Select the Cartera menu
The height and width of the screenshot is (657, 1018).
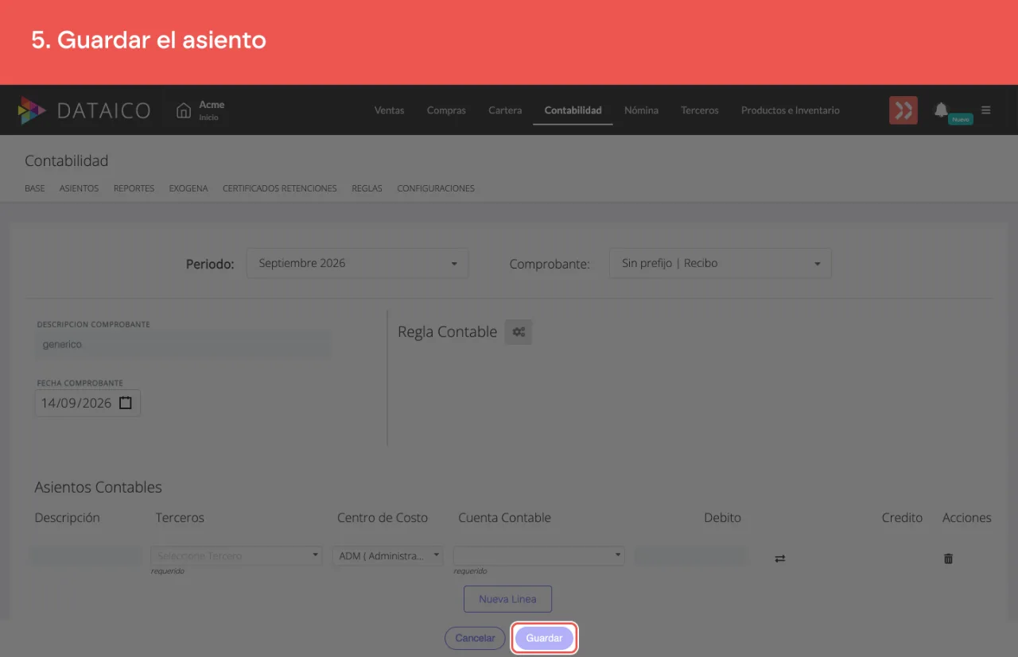tap(505, 110)
